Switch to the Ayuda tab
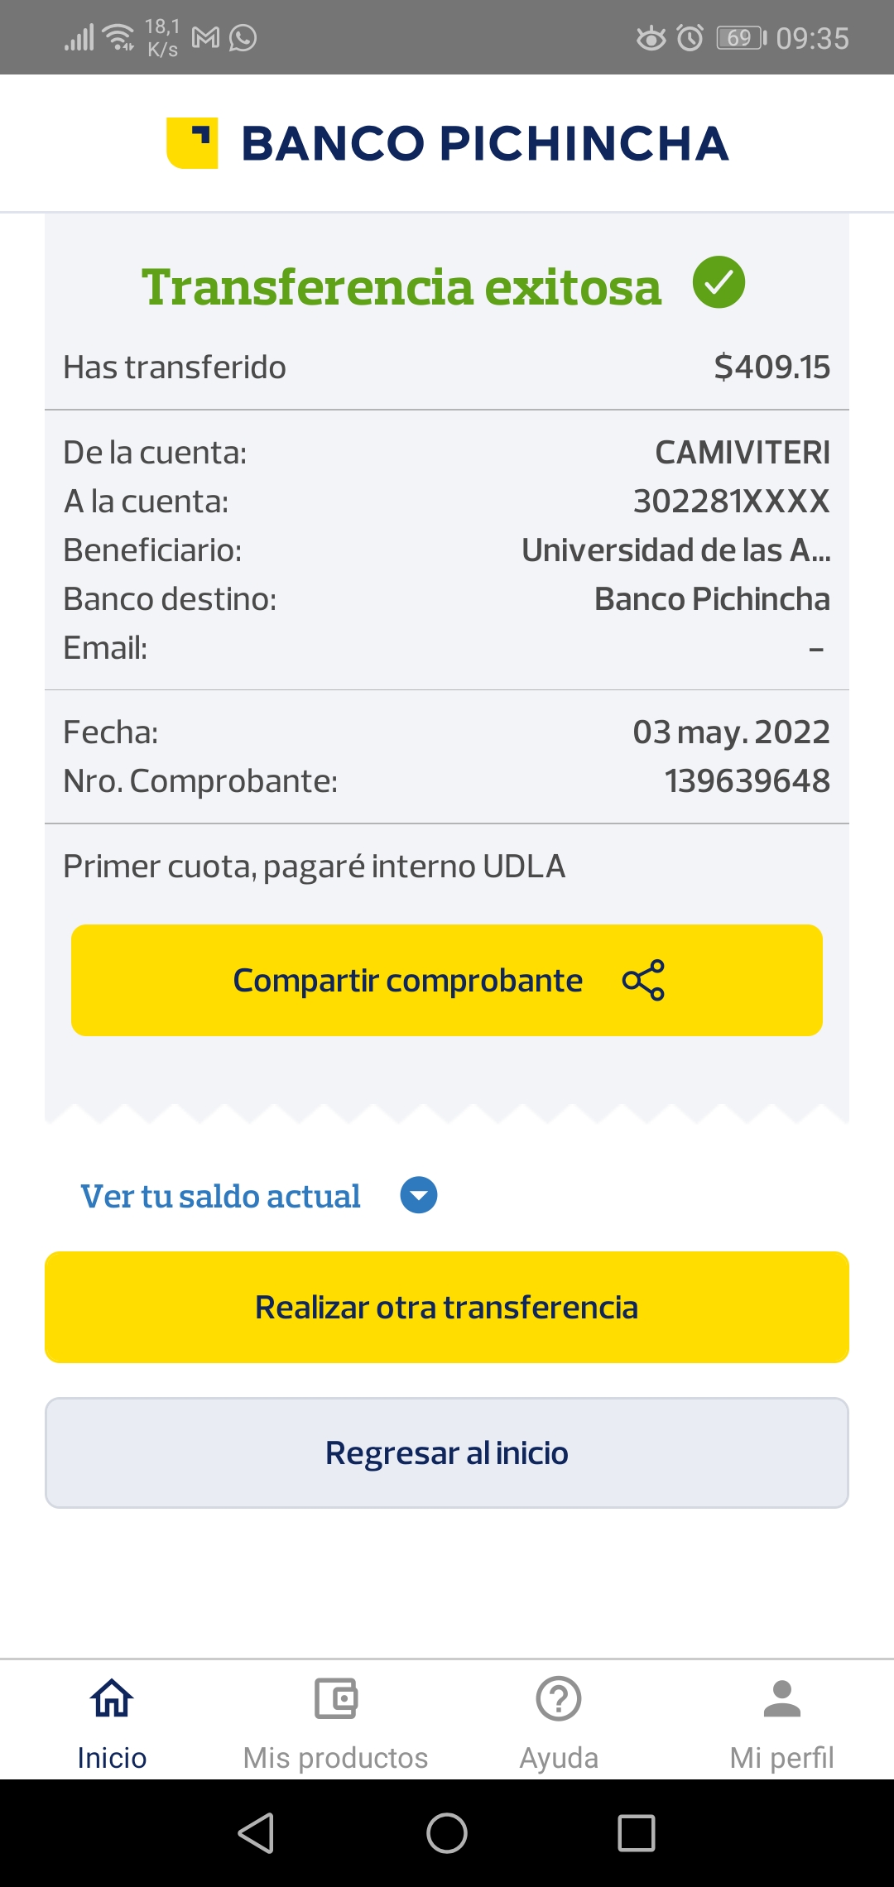This screenshot has width=894, height=1887. (559, 1756)
